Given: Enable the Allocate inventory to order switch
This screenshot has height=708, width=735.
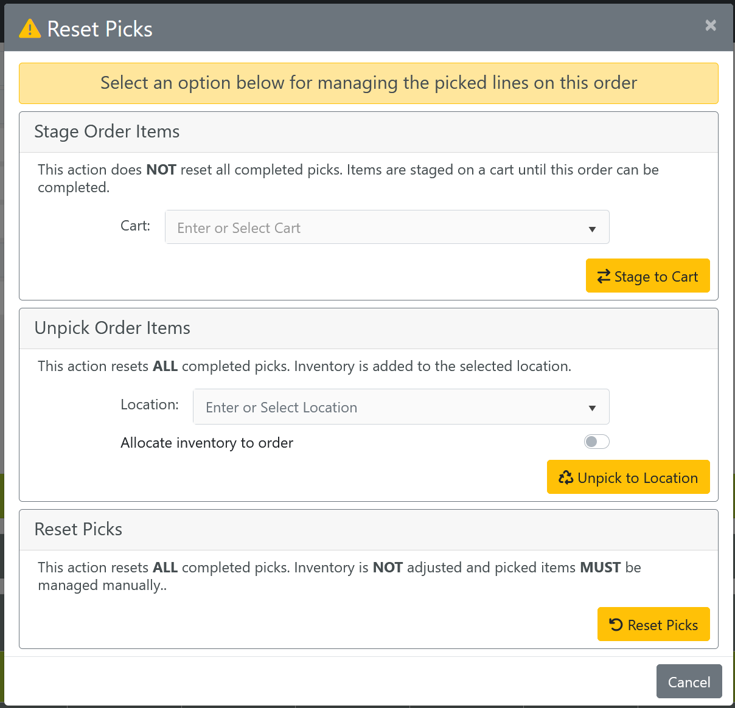Looking at the screenshot, I should click(596, 442).
